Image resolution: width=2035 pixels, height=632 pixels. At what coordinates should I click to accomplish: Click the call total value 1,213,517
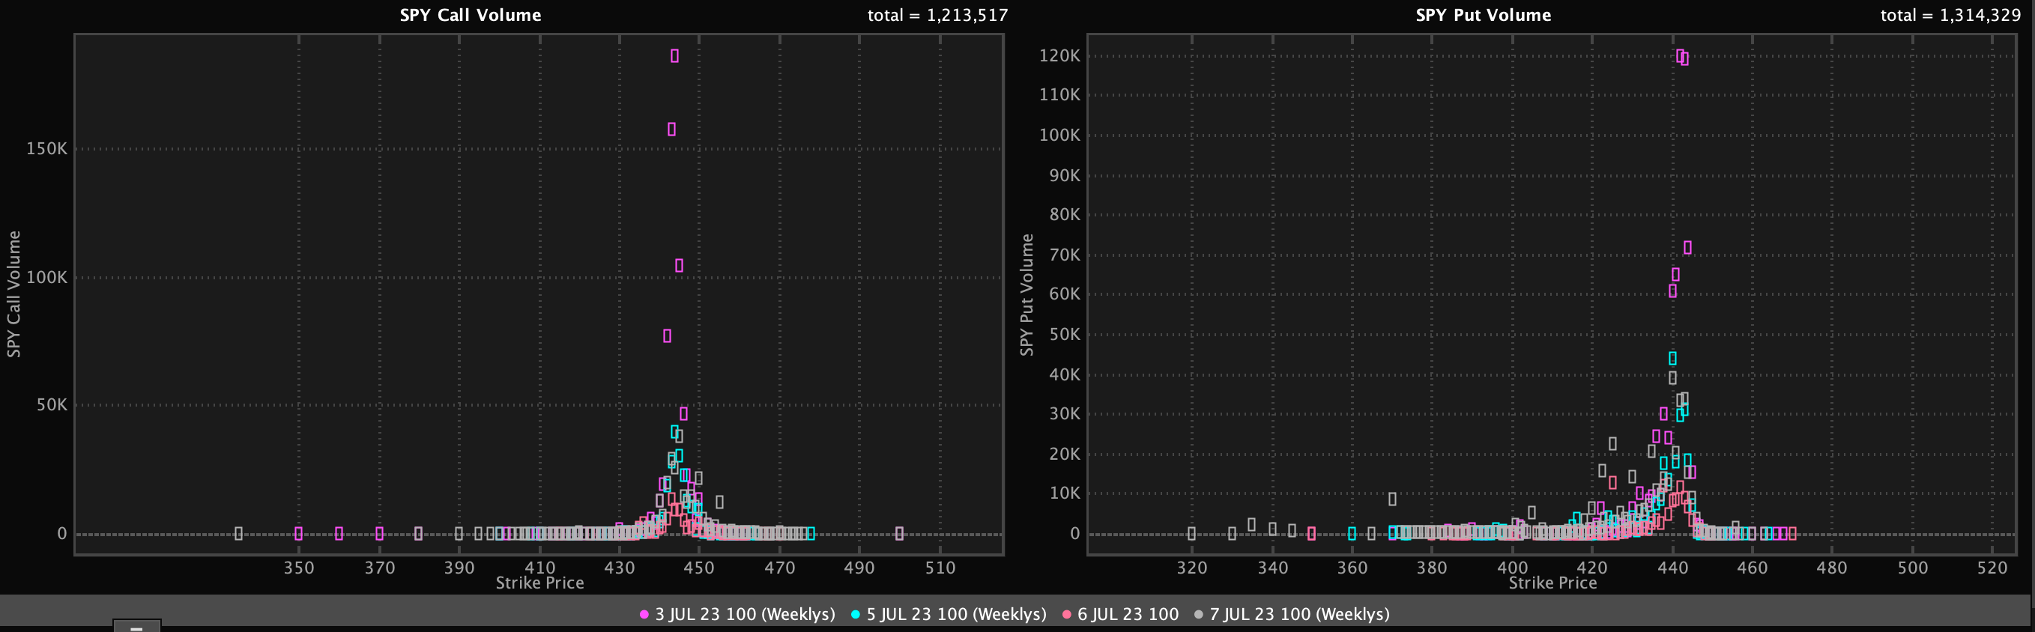[967, 15]
